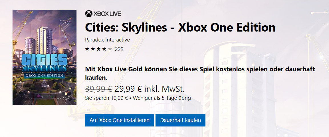Click the fifth gray rating star
The image size is (329, 137).
(110, 49)
